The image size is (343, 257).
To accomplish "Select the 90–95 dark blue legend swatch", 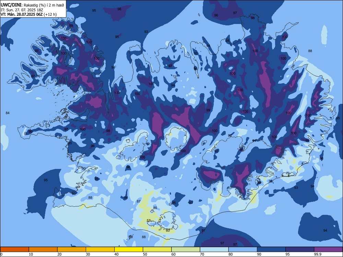I will pyautogui.click(x=271, y=249).
